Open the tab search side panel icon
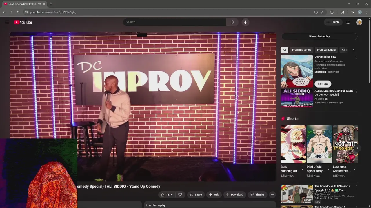The height and width of the screenshot is (208, 371). click(x=342, y=12)
